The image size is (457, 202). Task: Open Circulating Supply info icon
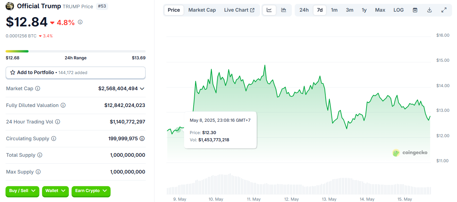[54, 139]
